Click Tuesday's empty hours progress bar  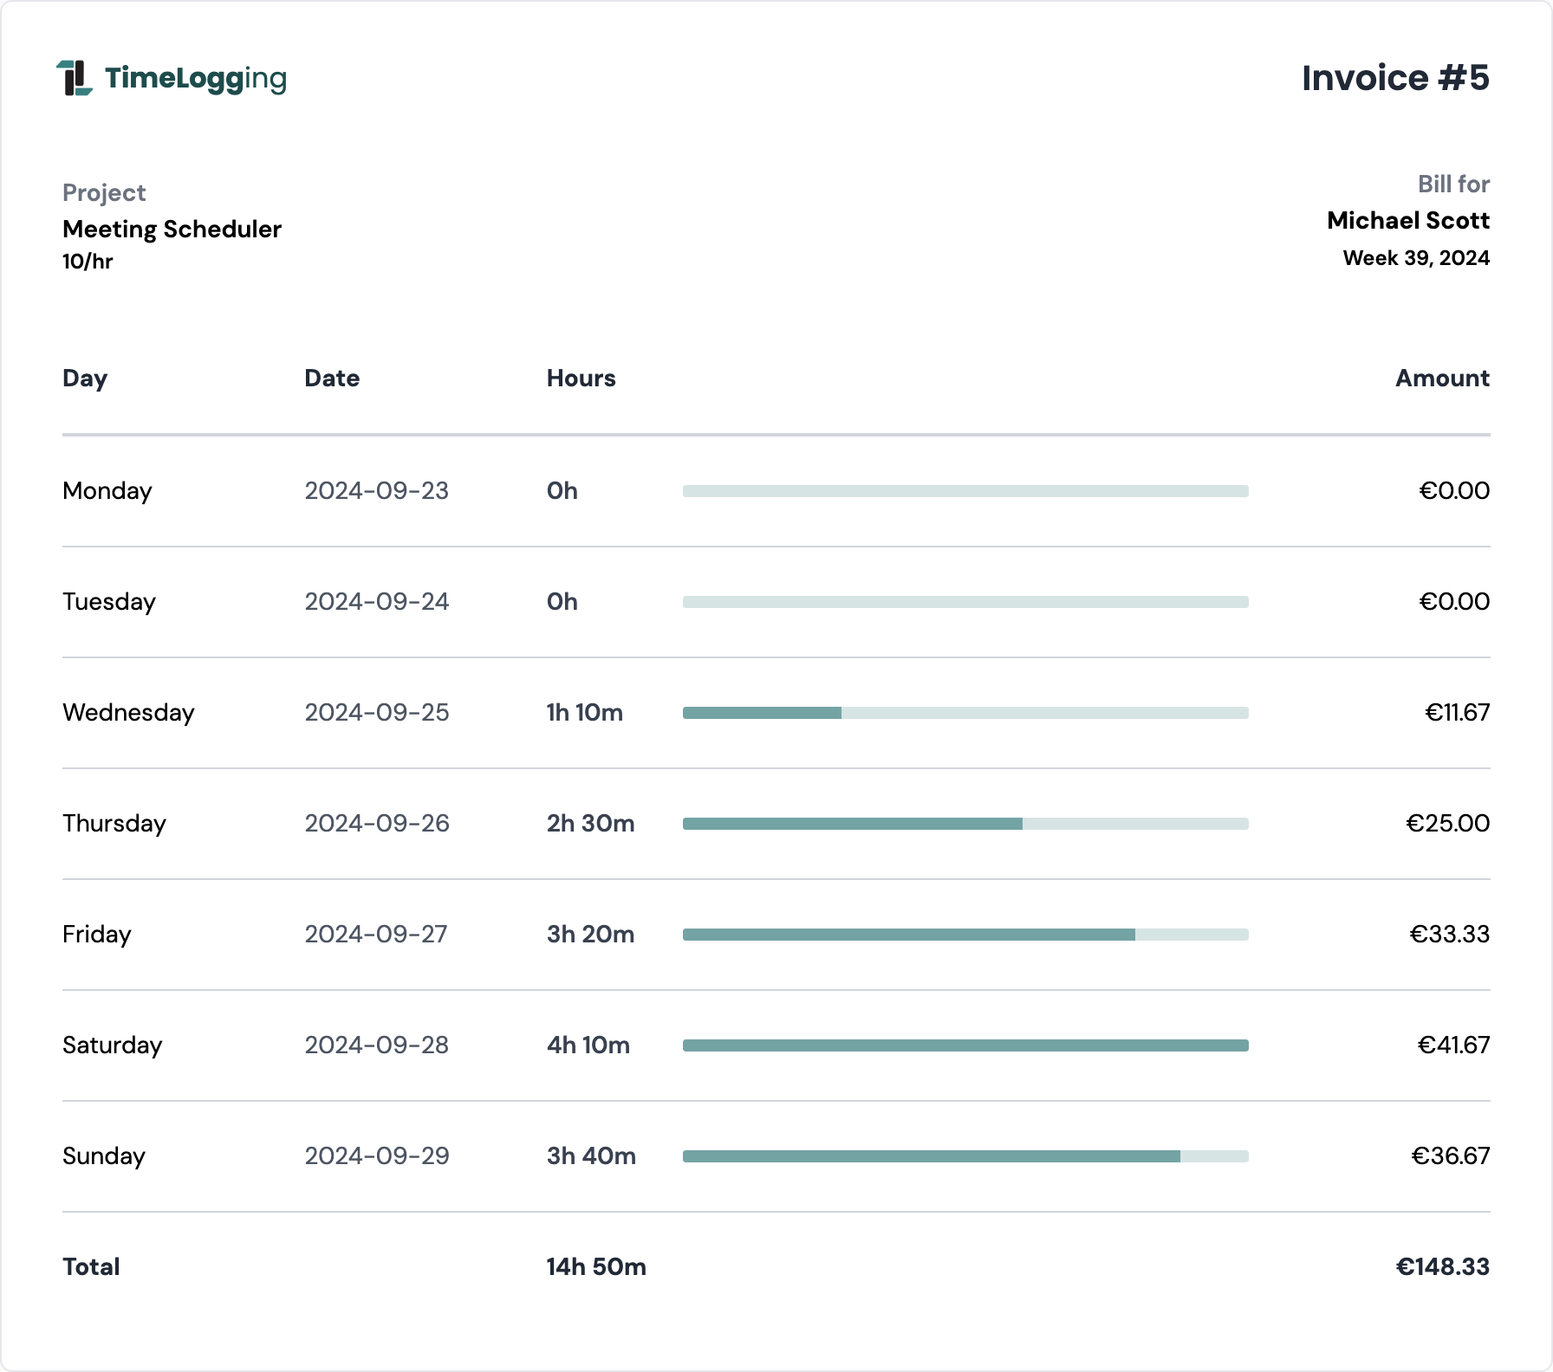coord(965,602)
